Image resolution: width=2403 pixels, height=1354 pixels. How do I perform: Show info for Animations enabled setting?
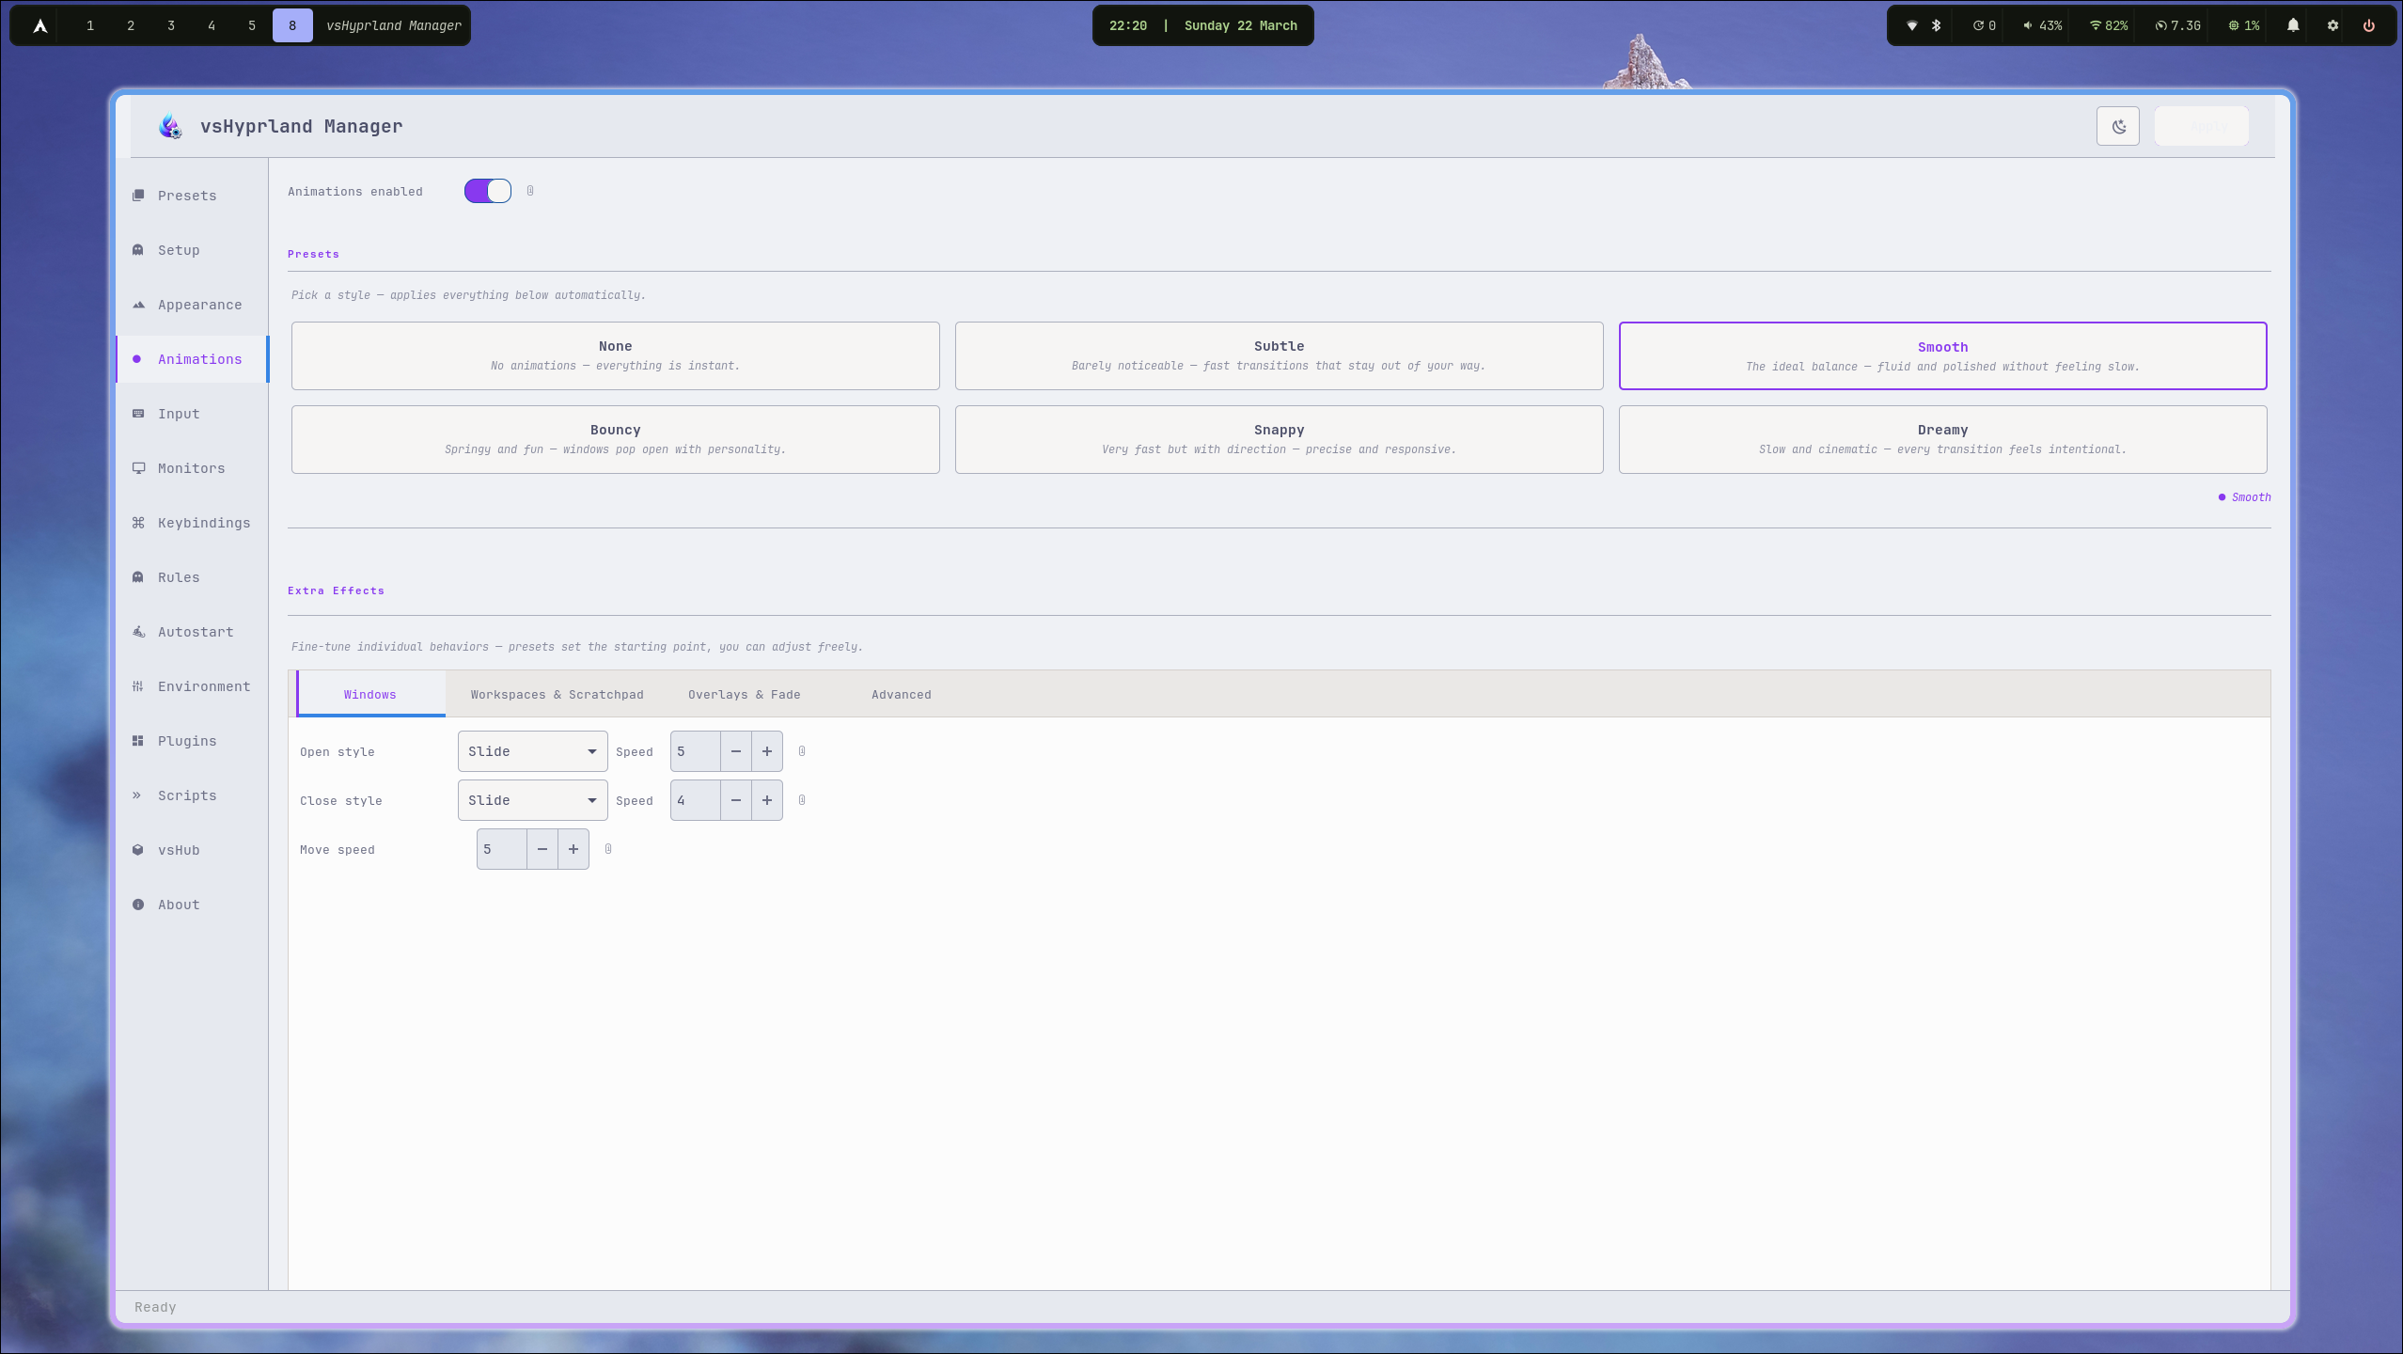pyautogui.click(x=530, y=191)
